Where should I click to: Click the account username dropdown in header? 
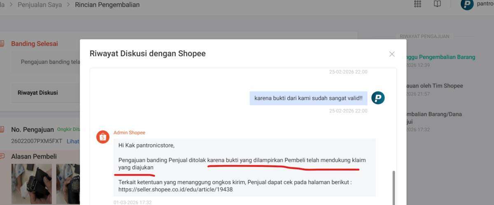point(485,4)
